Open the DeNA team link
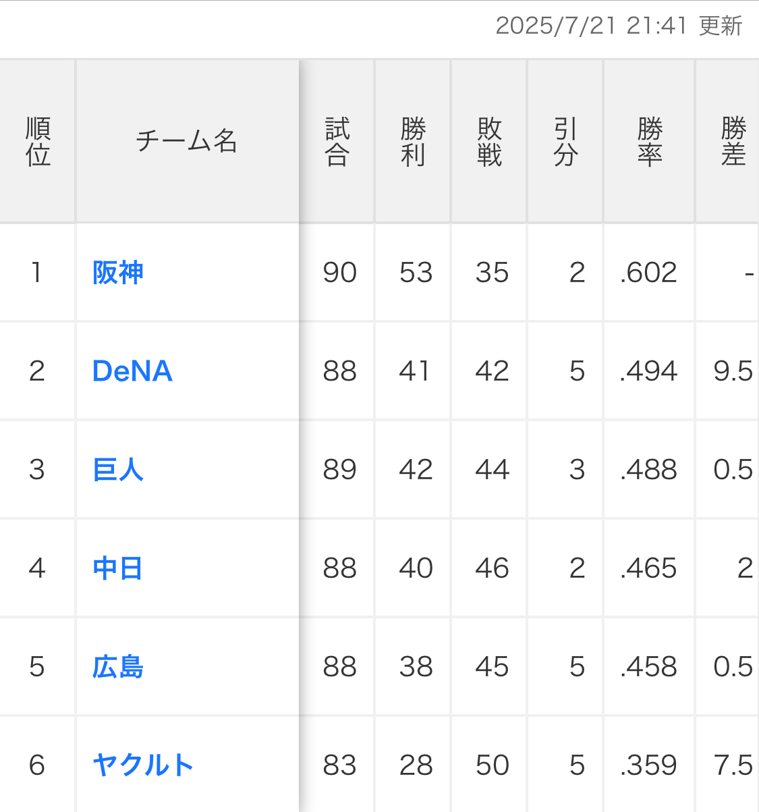 132,371
